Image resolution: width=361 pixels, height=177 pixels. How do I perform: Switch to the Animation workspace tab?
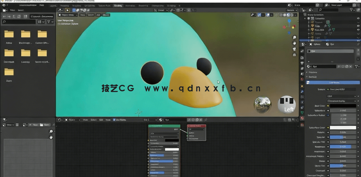click(x=130, y=6)
